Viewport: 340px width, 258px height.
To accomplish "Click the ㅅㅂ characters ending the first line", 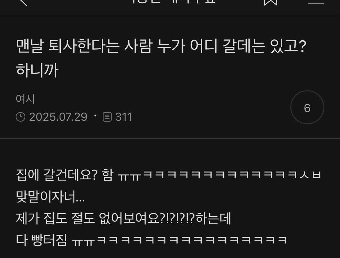I will point(310,175).
